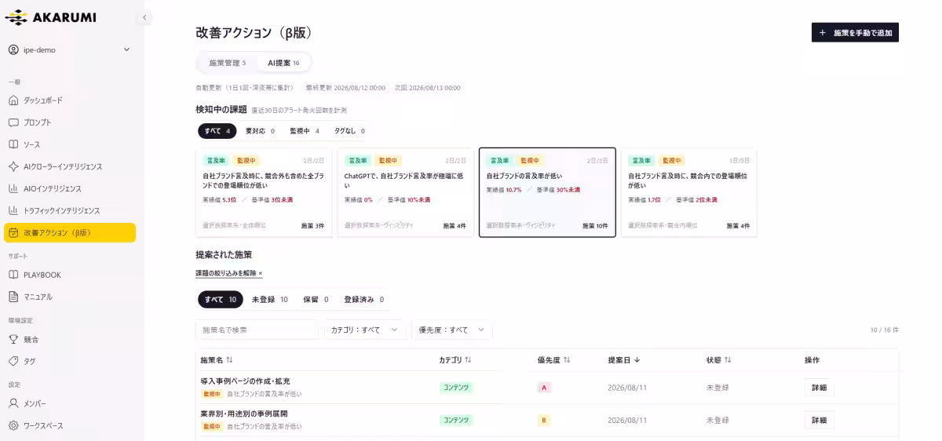This screenshot has width=942, height=441.
Task: Click the トラフィックインテリジェンス chart icon
Action: coord(13,210)
